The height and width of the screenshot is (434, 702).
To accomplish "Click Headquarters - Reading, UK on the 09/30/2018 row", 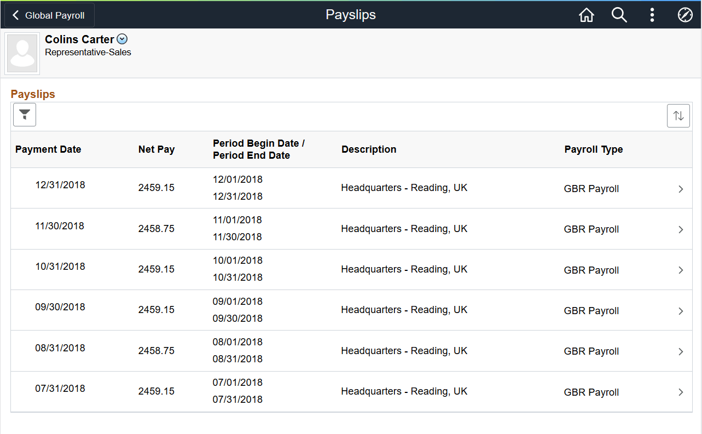I will [404, 310].
